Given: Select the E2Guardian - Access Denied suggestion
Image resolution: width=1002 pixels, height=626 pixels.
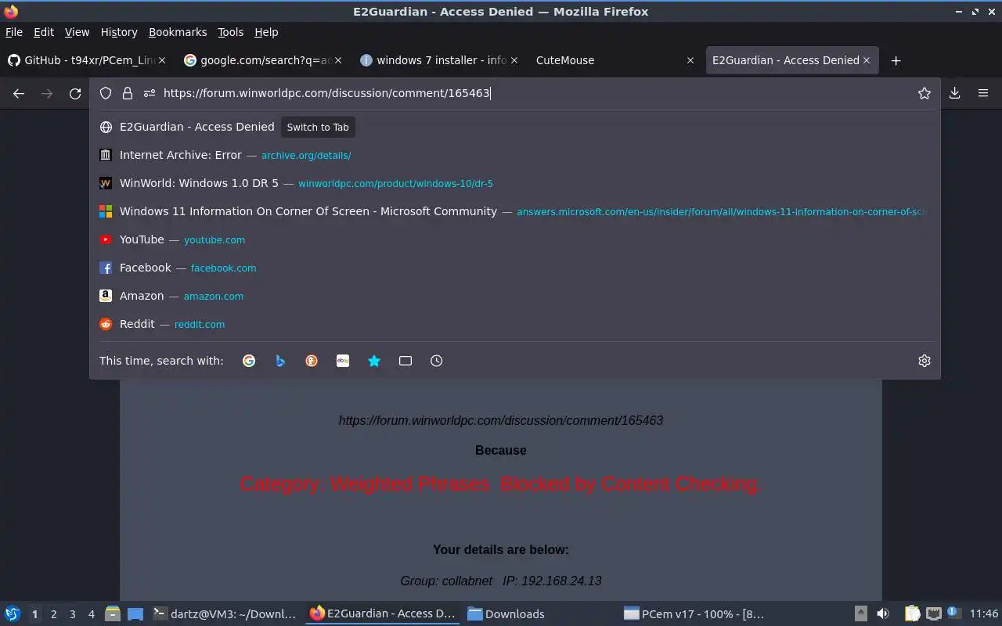Looking at the screenshot, I should (515, 127).
